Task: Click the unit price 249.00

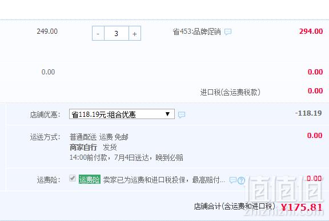Action: (47, 31)
